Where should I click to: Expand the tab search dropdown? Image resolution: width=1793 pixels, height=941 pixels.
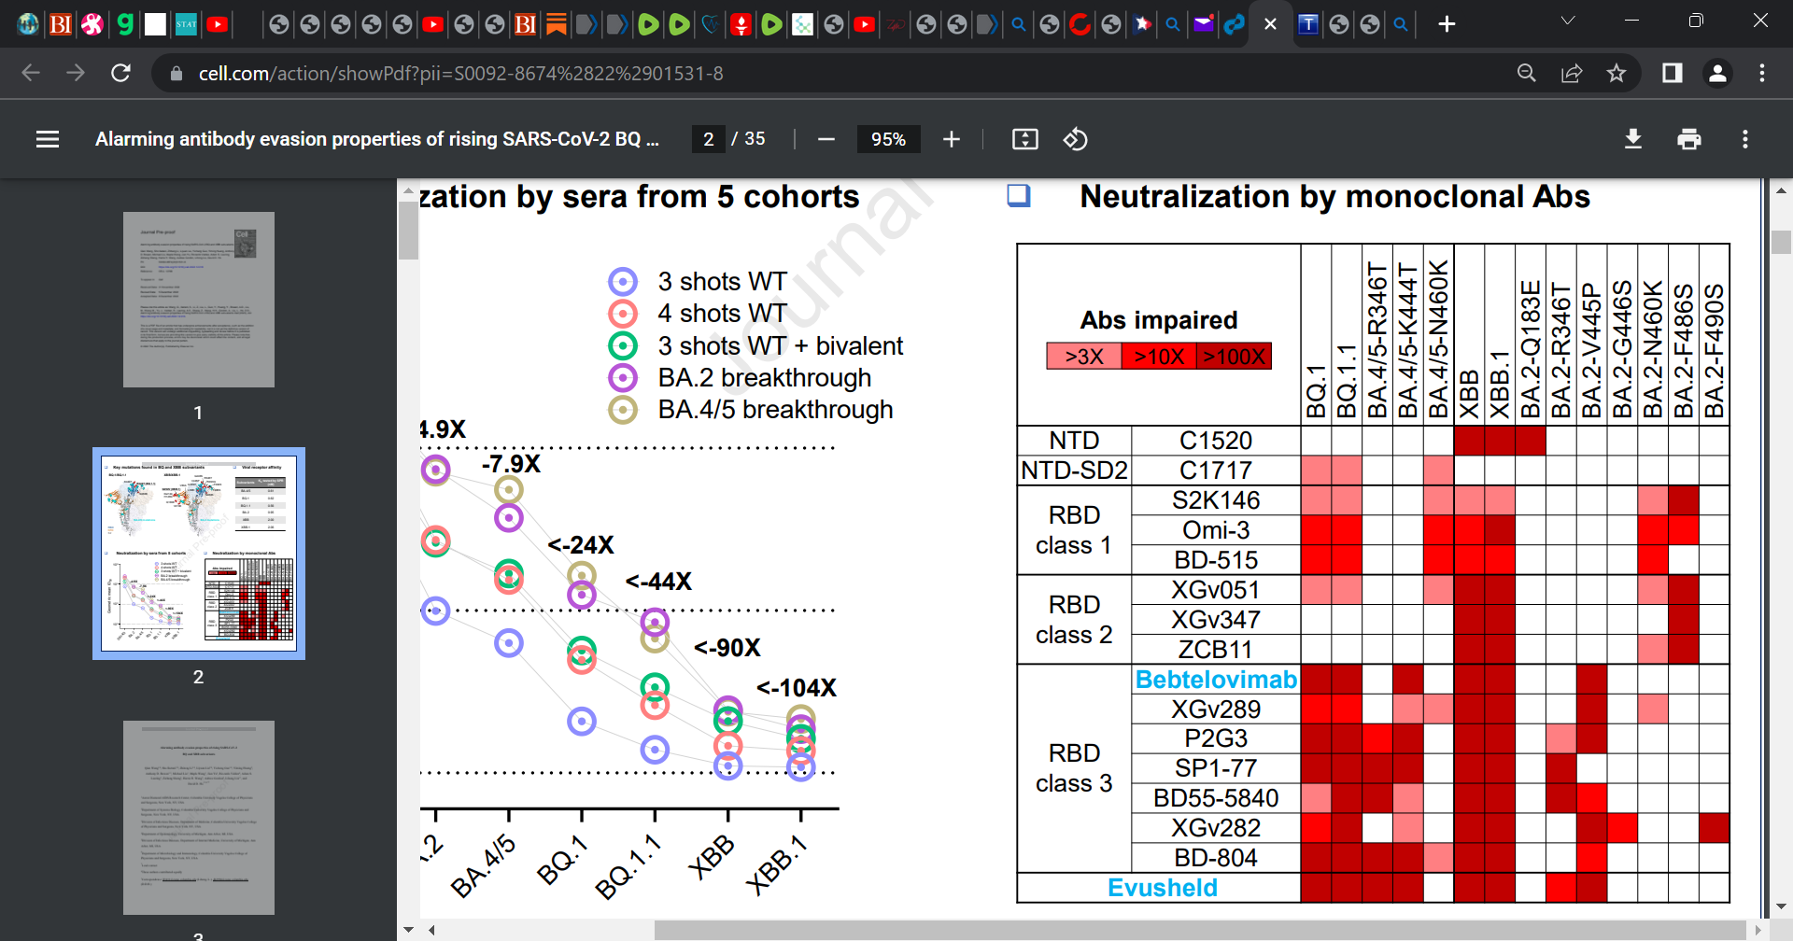(1568, 21)
